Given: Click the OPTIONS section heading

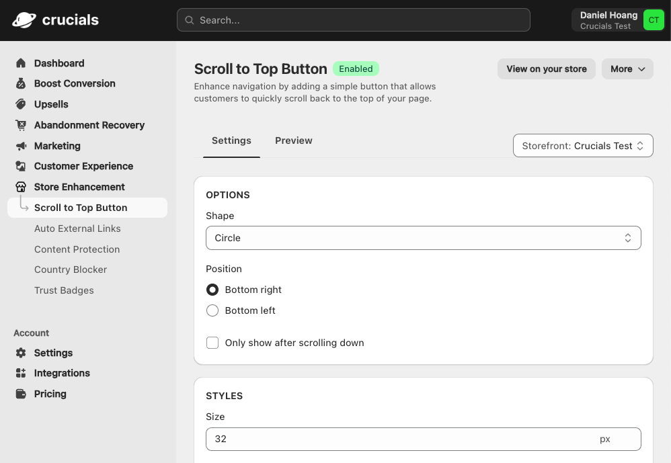Looking at the screenshot, I should (x=228, y=195).
